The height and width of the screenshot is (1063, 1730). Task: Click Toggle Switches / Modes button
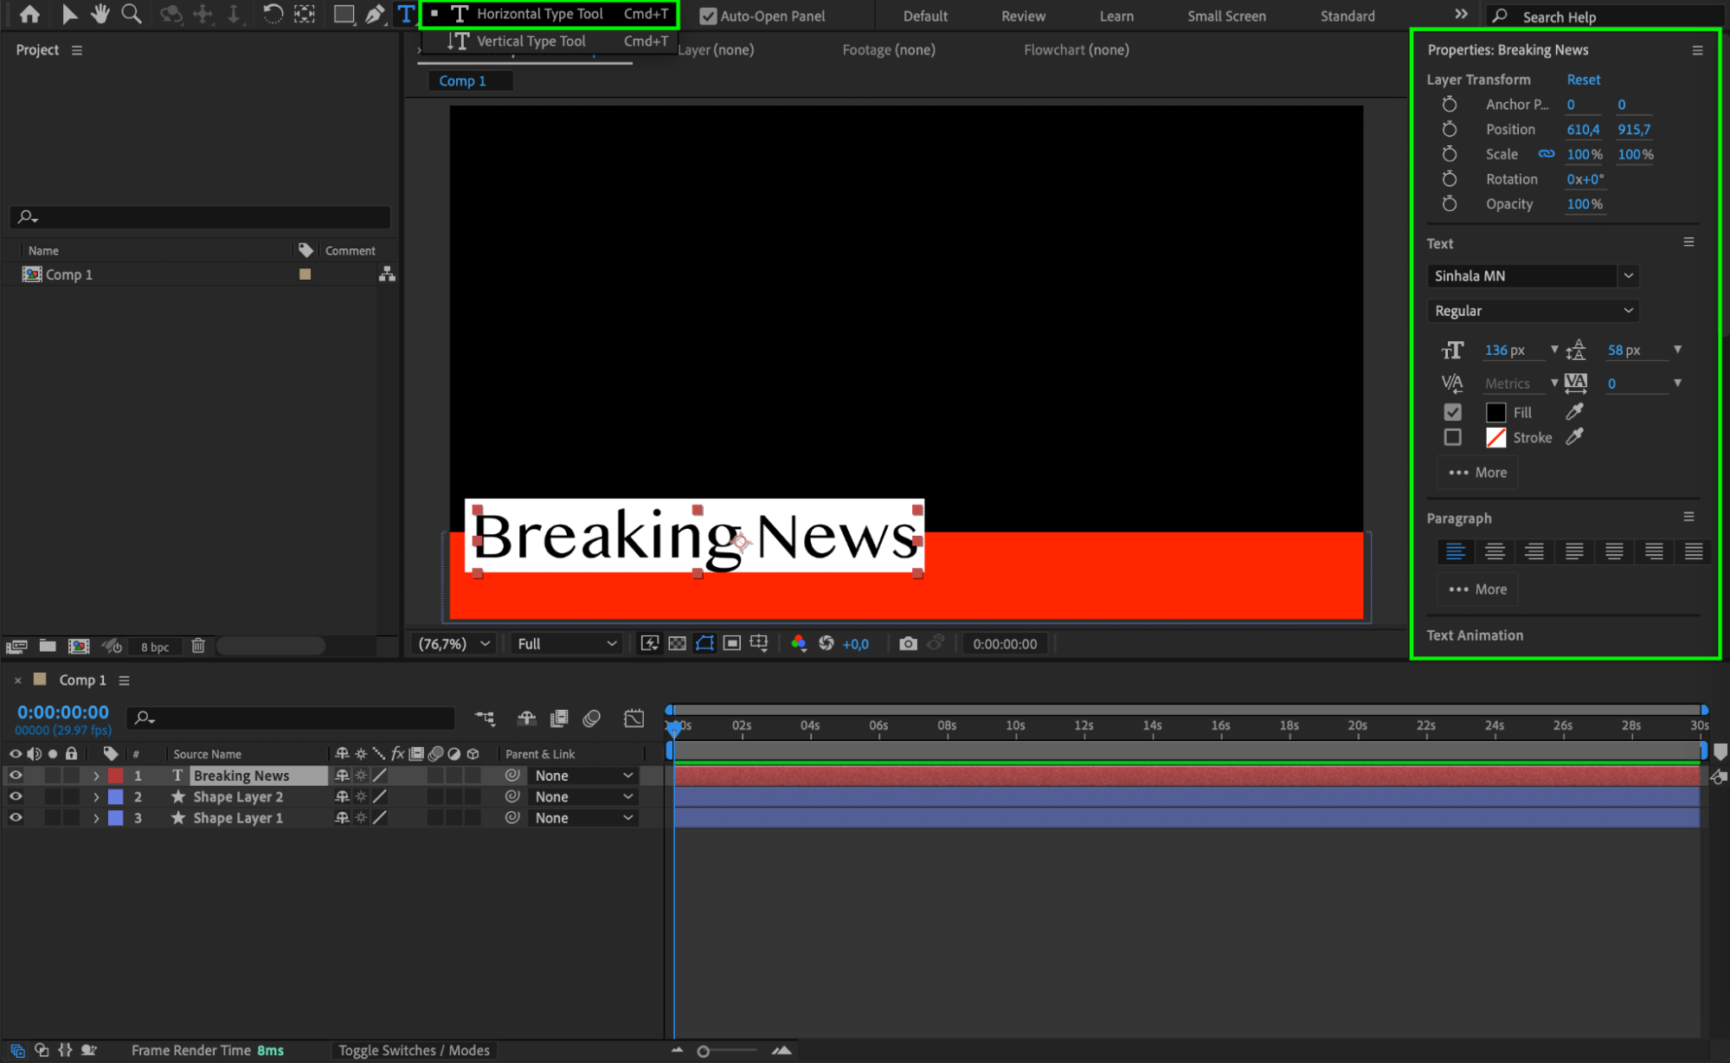(x=414, y=1050)
